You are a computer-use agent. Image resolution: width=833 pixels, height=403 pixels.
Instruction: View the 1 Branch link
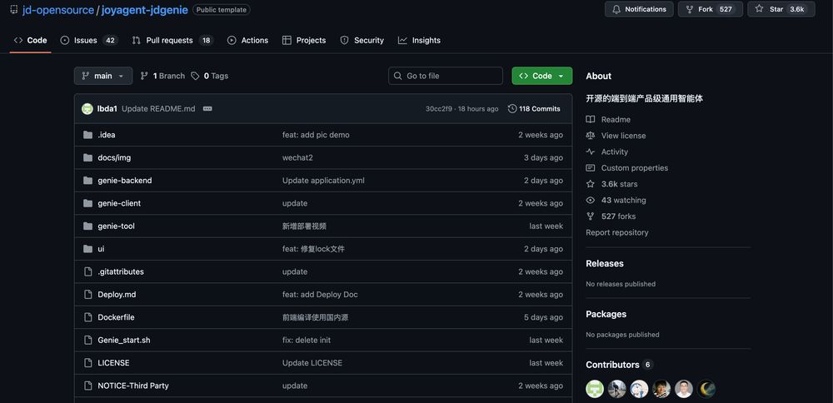(x=162, y=76)
